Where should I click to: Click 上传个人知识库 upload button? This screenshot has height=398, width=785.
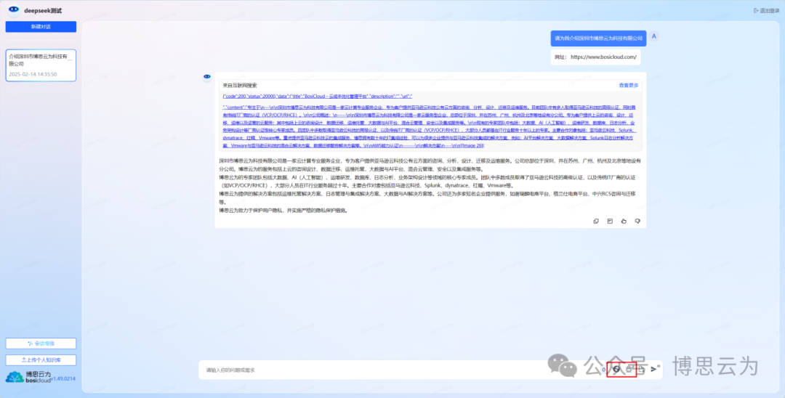coord(41,360)
